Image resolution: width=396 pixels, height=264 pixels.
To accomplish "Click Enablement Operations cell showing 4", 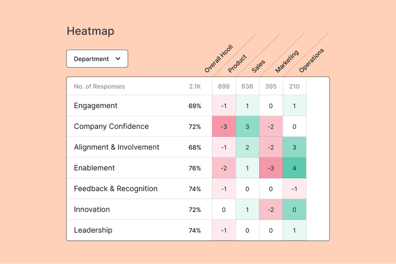I will coord(295,168).
